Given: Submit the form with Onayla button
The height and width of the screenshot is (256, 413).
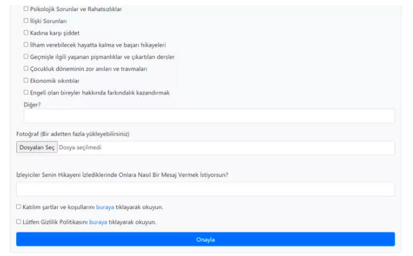Looking at the screenshot, I should 206,239.
